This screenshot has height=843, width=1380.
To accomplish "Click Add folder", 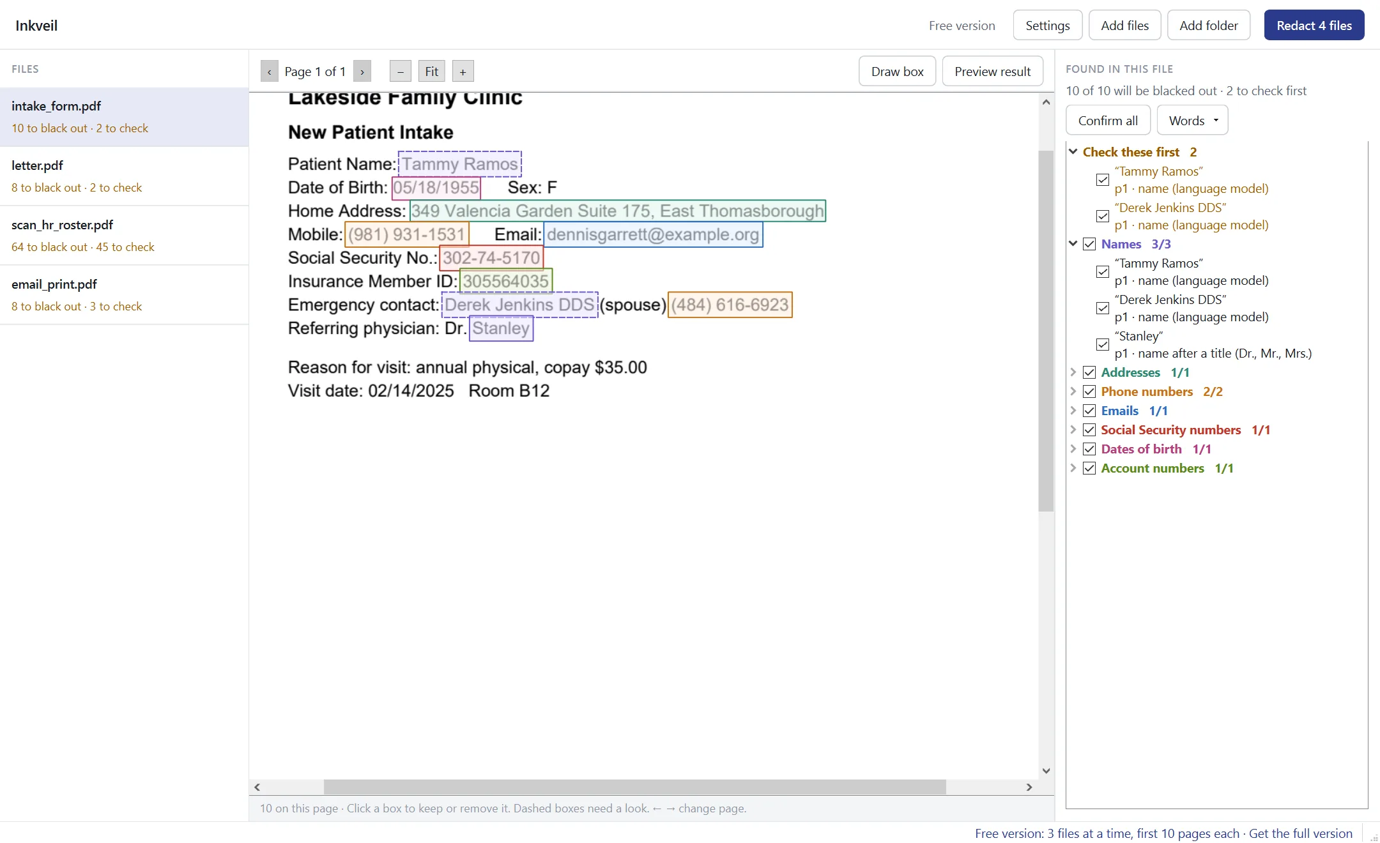I will click(x=1208, y=26).
